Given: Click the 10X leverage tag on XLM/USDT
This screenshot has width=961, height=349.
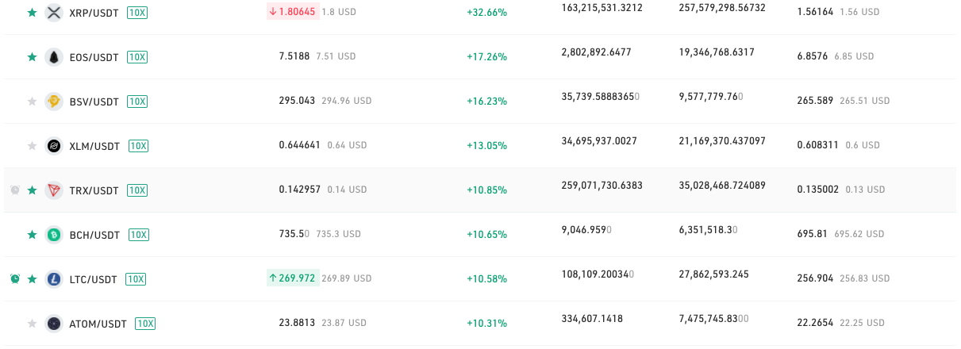Looking at the screenshot, I should pos(139,146).
